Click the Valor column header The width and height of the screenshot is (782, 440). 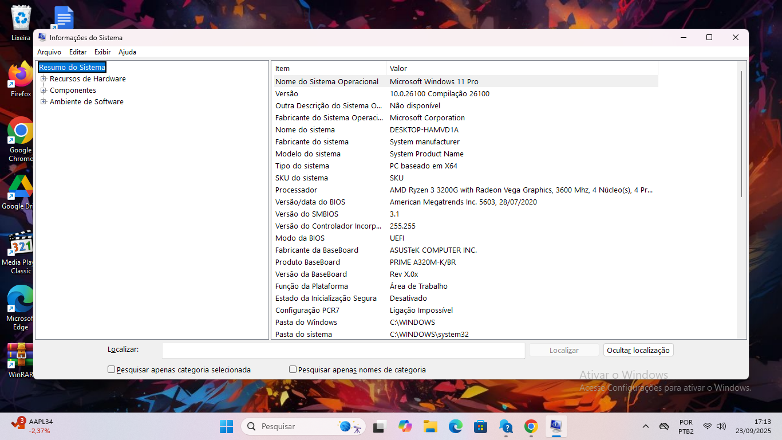pos(522,68)
